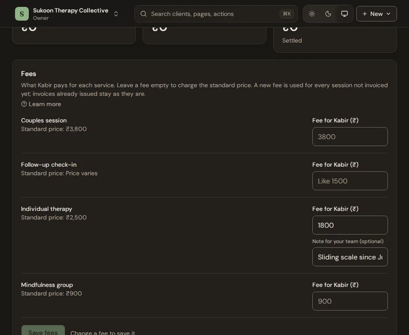Click the Settled label

pyautogui.click(x=292, y=41)
